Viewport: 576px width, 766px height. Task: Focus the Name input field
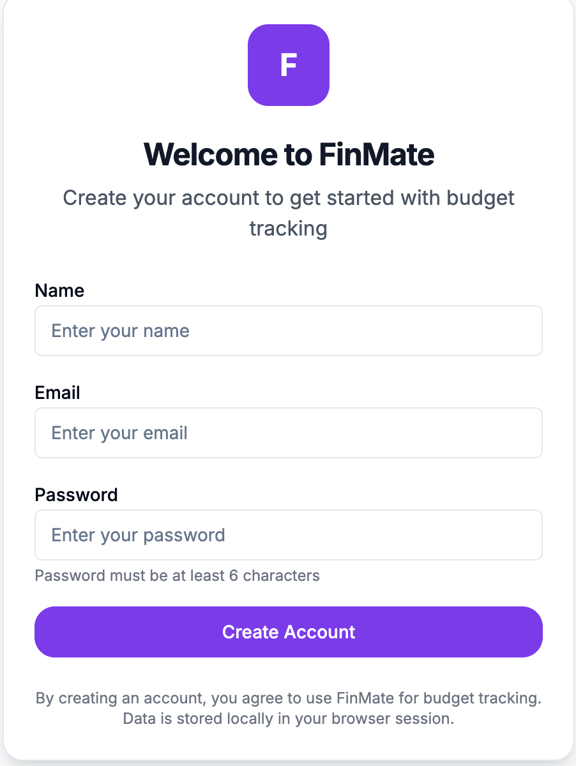click(289, 331)
